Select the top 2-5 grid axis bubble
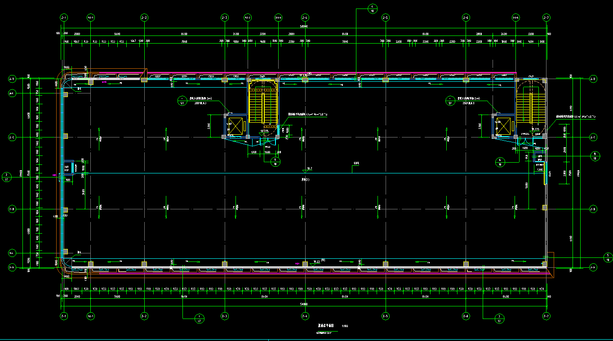This screenshot has width=613, height=341. (385, 18)
